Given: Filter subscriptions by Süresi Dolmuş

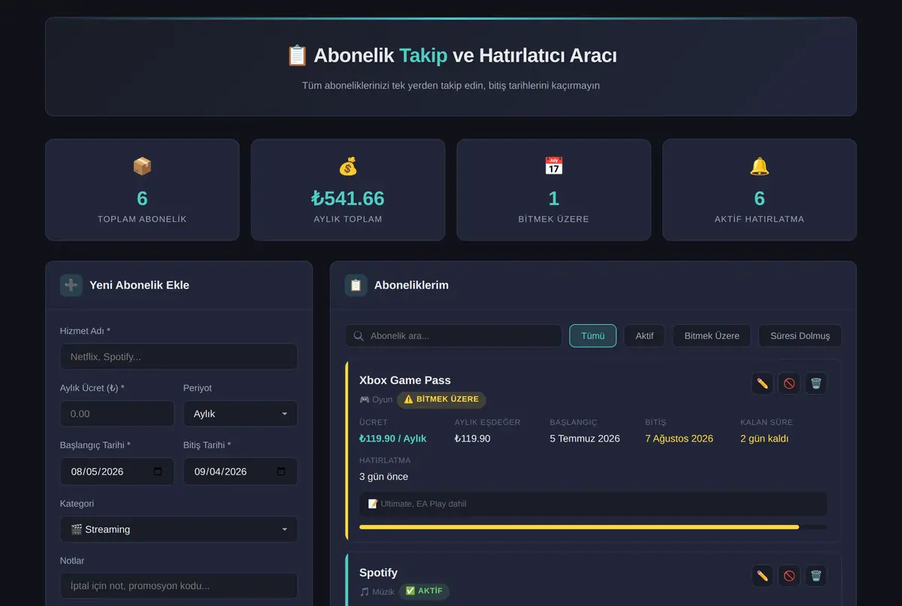Looking at the screenshot, I should pyautogui.click(x=800, y=336).
